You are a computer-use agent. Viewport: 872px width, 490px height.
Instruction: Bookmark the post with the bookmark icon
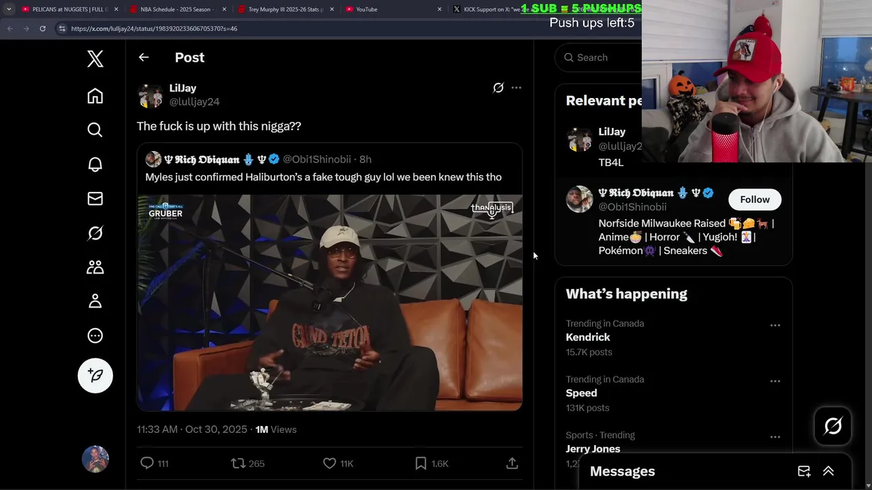(x=421, y=463)
